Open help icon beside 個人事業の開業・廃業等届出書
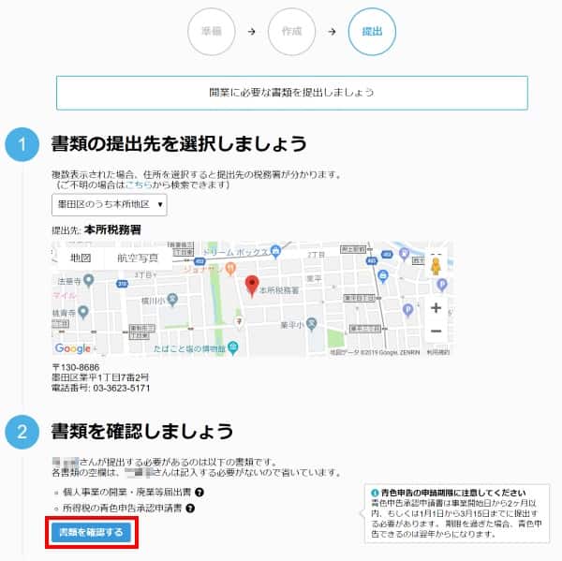The width and height of the screenshot is (562, 561). click(200, 493)
